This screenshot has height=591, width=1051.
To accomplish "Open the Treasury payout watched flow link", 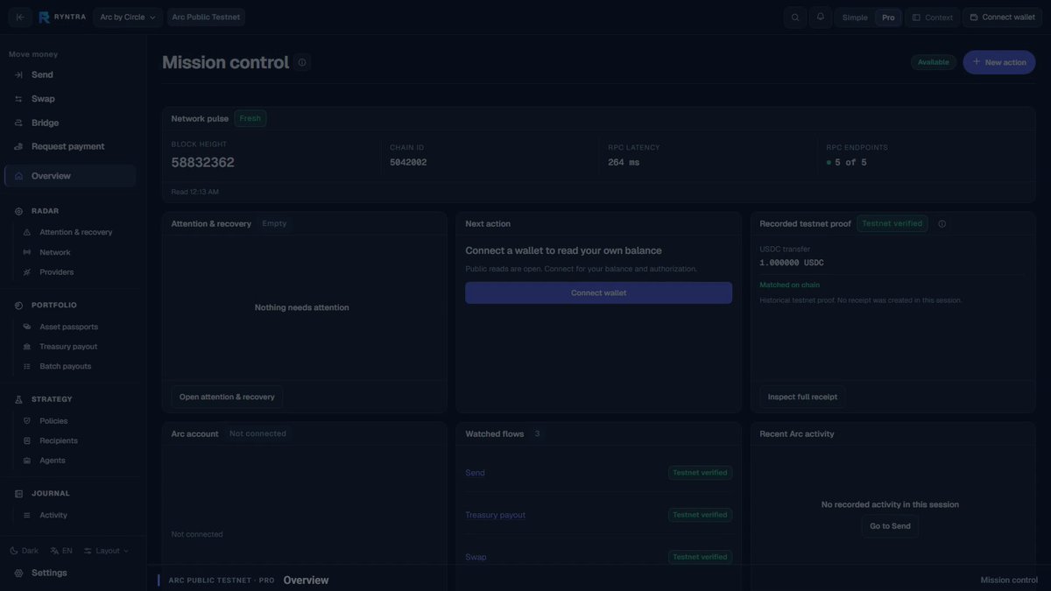I will pyautogui.click(x=495, y=515).
